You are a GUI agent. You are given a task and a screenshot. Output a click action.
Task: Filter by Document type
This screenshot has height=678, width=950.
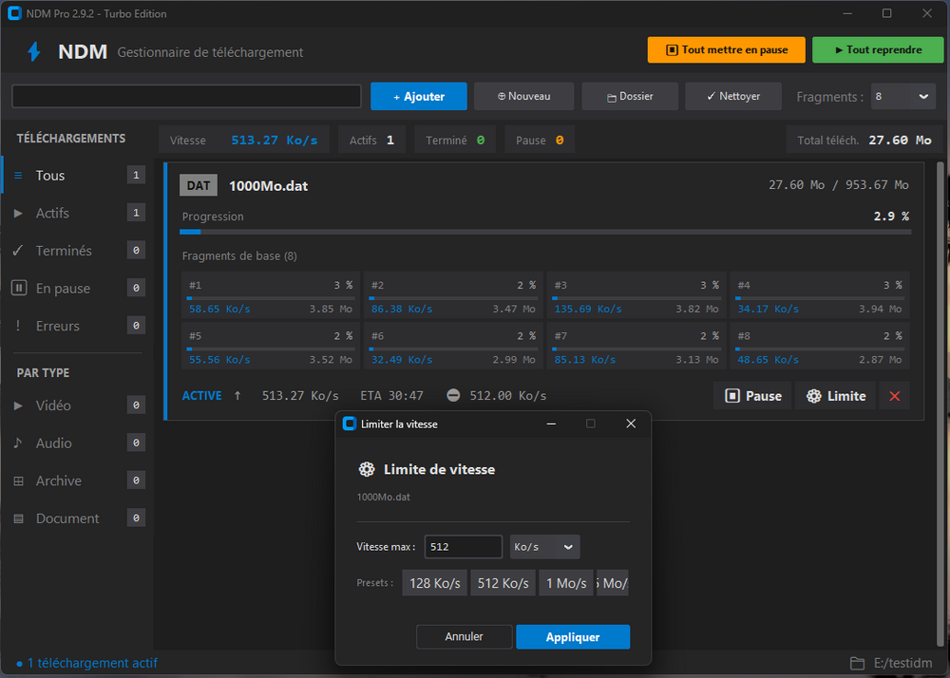tap(78, 518)
